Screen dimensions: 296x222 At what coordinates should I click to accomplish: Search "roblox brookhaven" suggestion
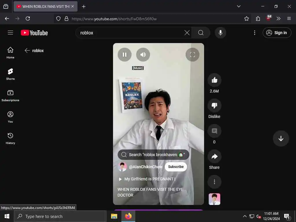(153, 155)
